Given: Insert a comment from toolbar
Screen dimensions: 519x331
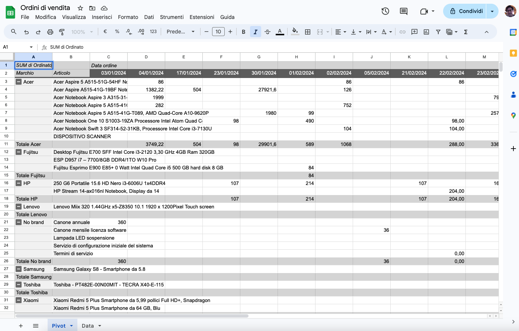Looking at the screenshot, I should tap(414, 32).
